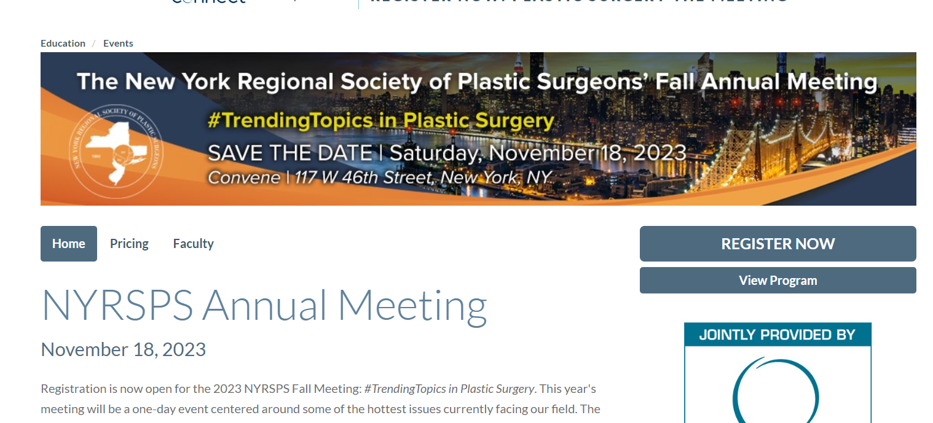Image resolution: width=933 pixels, height=423 pixels.
Task: Switch to the Pricing tab
Action: pyautogui.click(x=129, y=244)
